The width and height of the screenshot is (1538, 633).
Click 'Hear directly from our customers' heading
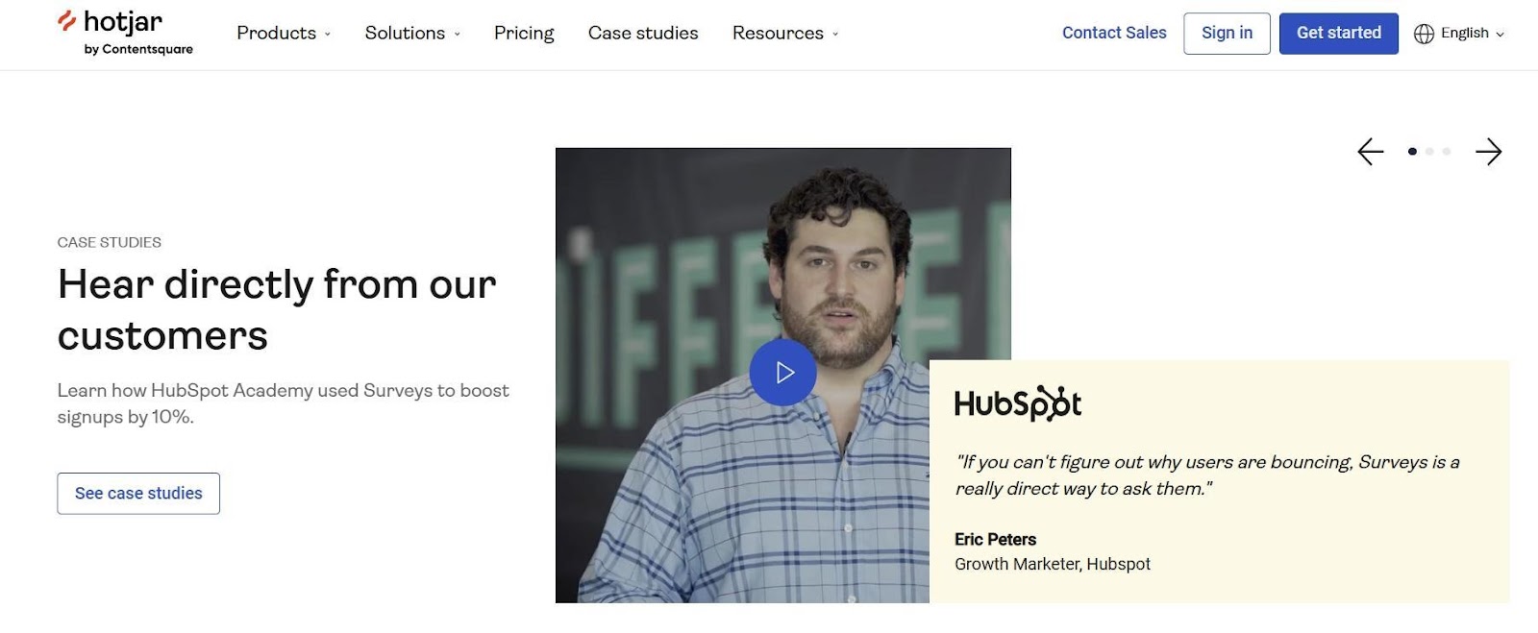tap(277, 310)
